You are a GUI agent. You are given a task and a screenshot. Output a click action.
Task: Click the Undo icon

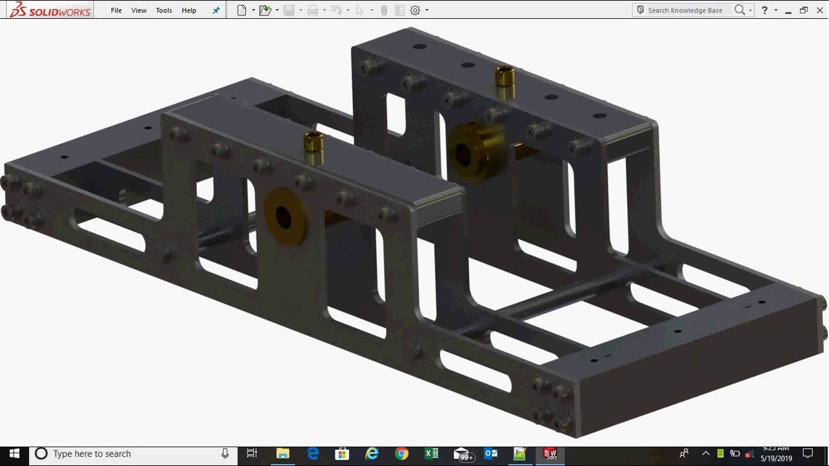(x=335, y=10)
